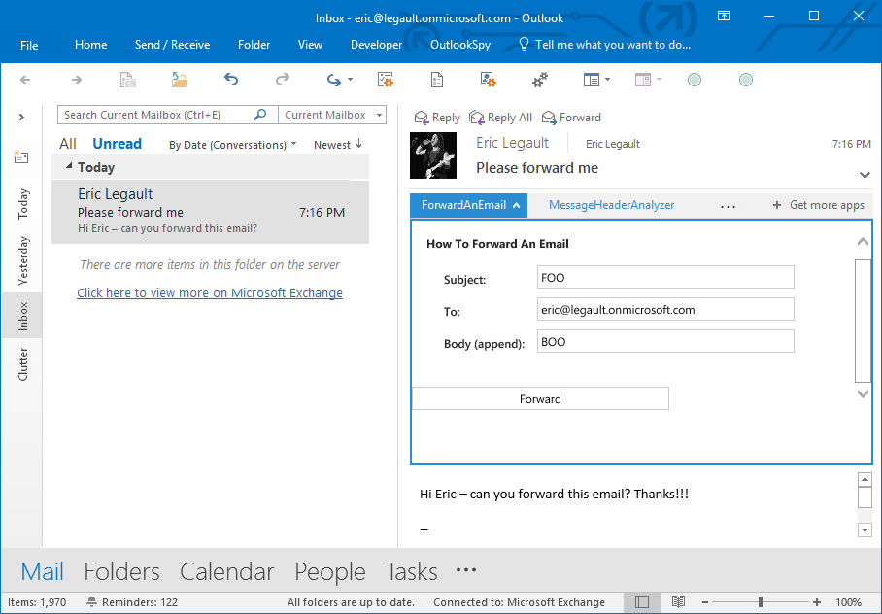Click the To field with email address
Screen dimensions: 882x614
coord(665,310)
